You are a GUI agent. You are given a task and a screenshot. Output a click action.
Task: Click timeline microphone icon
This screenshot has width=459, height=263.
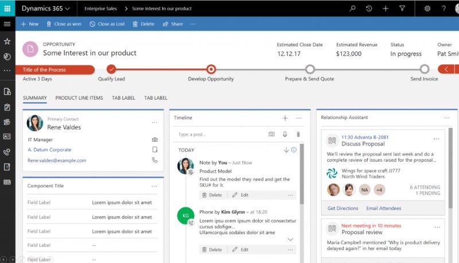285,134
